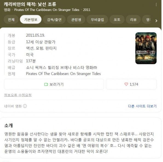
Task: Click the movie title 캐리비안의 해적: 낯선 조류
Action: coord(30,4)
